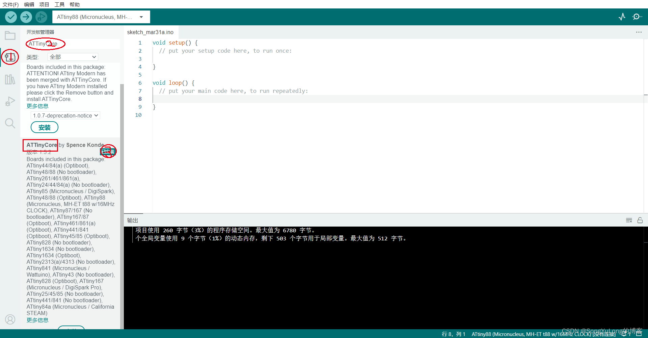This screenshot has height=338, width=648.
Task: Open the Sketchbook folder sidebar icon
Action: (10, 35)
